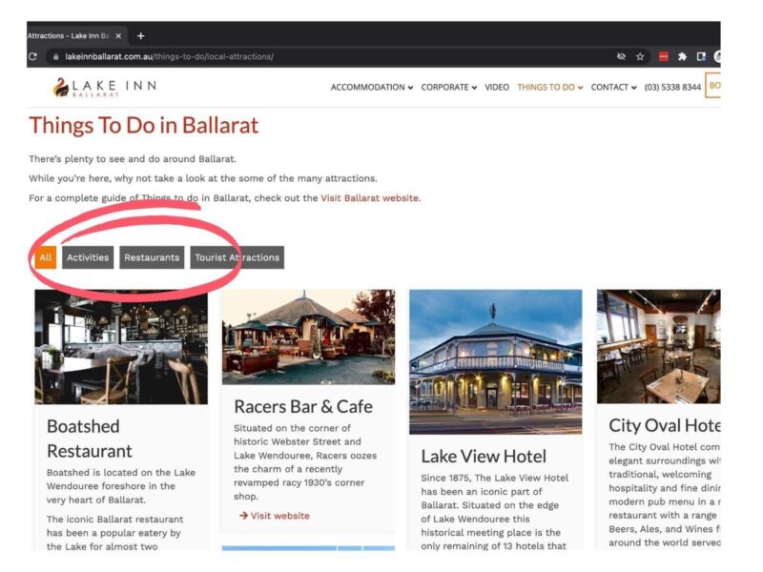The image size is (763, 572).
Task: Follow Visit website link under Racers Bar
Action: (275, 516)
